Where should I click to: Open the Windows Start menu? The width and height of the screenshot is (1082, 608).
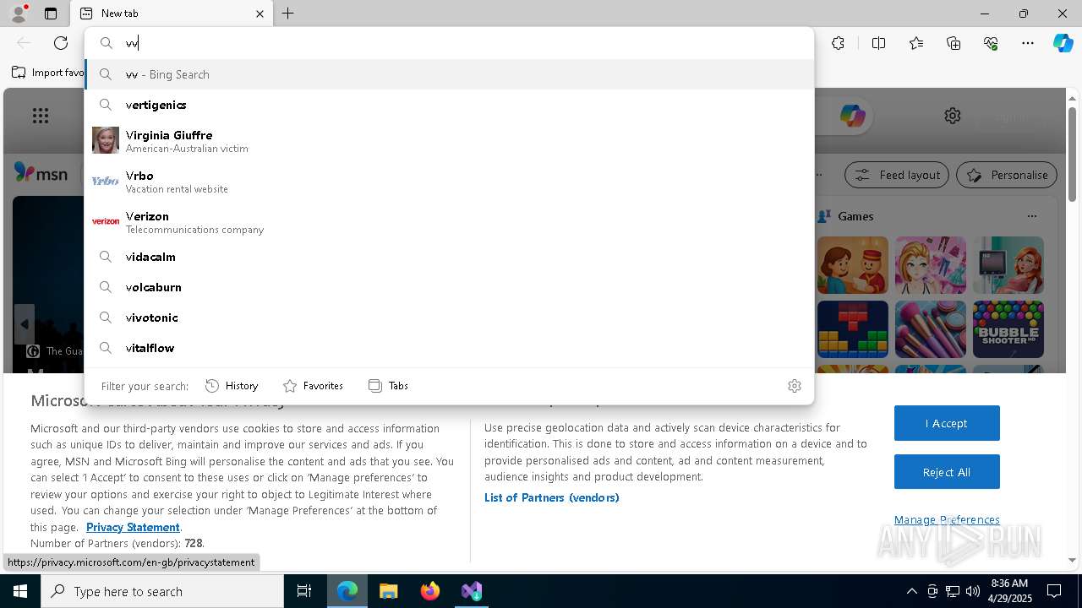click(20, 591)
